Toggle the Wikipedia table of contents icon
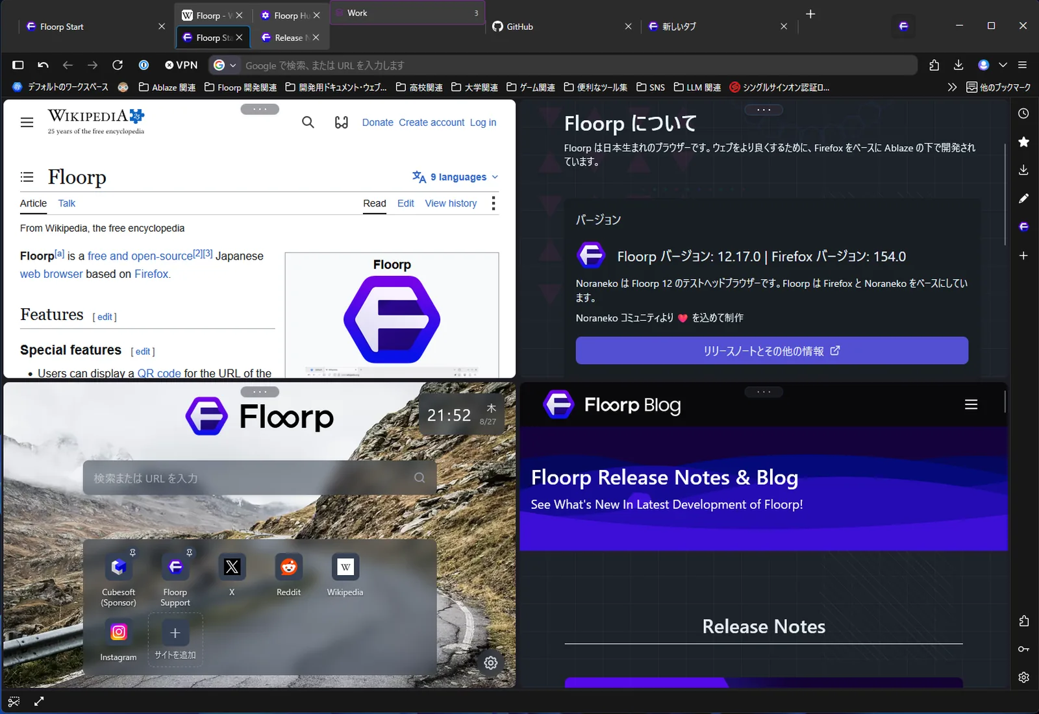This screenshot has height=714, width=1039. pyautogui.click(x=27, y=177)
